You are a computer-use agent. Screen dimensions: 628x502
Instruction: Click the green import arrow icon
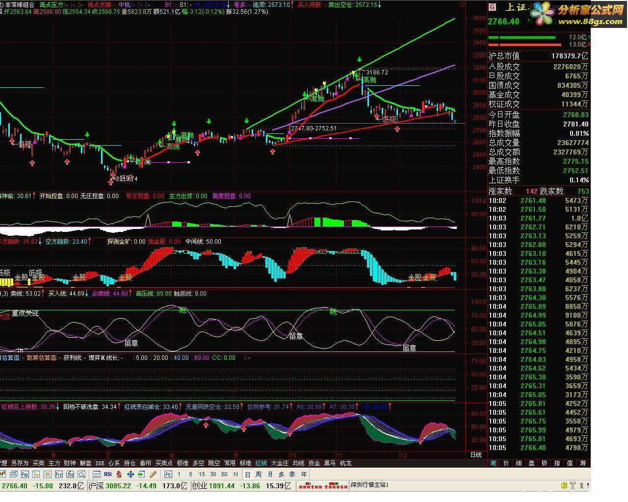click(x=141, y=474)
